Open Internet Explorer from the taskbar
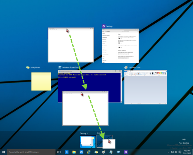 [89, 152]
